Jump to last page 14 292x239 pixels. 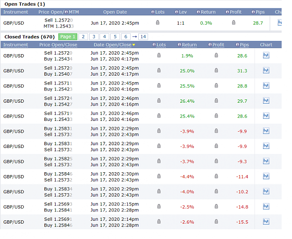coord(143,36)
